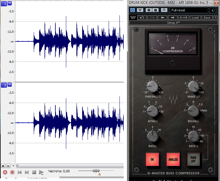Click the DRUM KICK (OUTSIDE) window title bar
Image resolution: width=220 pixels, height=181 pixels.
(171, 2)
